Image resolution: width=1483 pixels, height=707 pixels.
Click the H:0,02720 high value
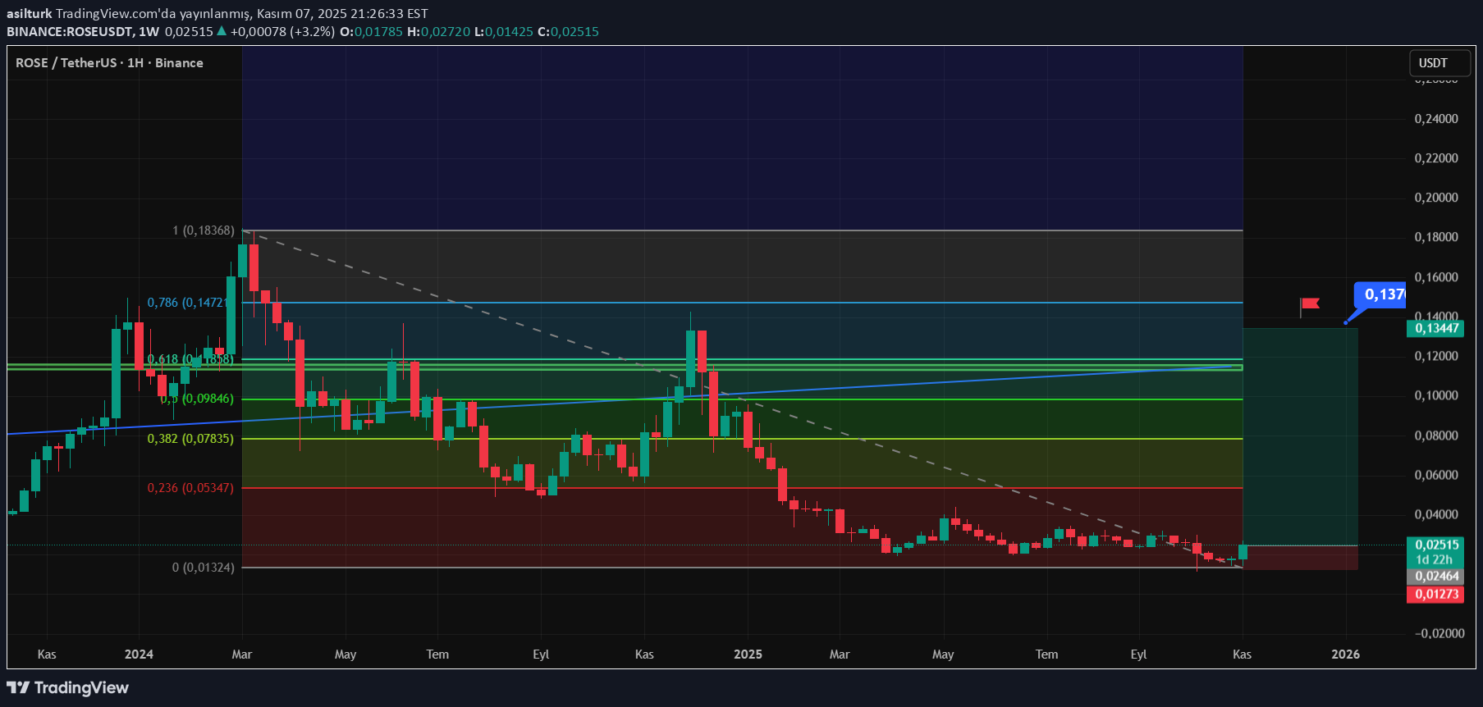(x=439, y=31)
